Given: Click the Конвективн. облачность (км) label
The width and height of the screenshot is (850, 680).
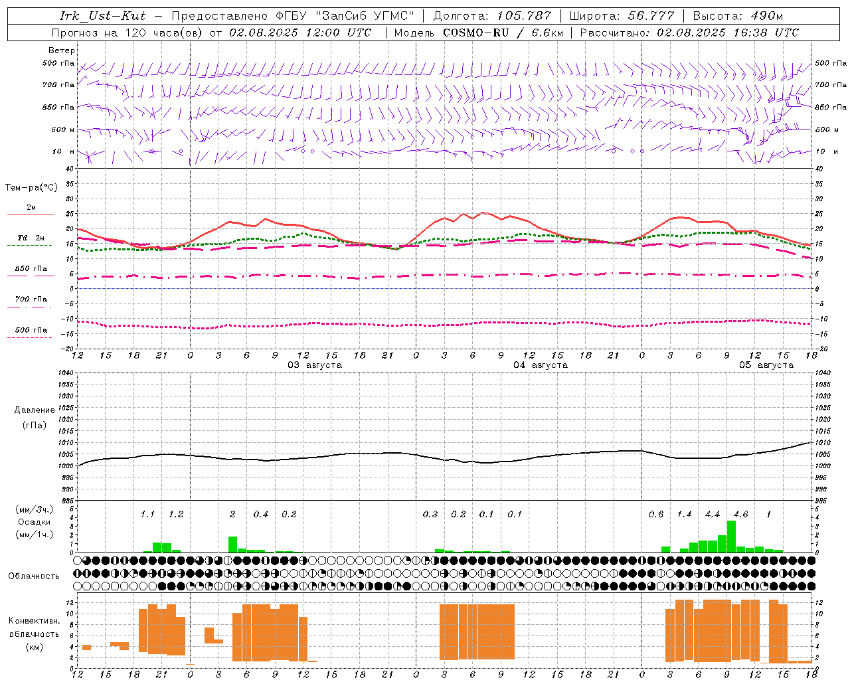Looking at the screenshot, I should pyautogui.click(x=34, y=634).
